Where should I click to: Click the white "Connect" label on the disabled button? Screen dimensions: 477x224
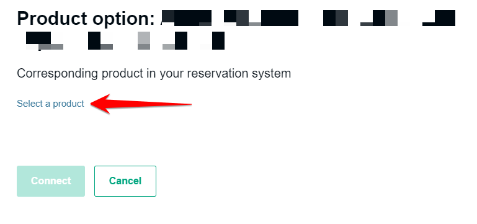(51, 181)
